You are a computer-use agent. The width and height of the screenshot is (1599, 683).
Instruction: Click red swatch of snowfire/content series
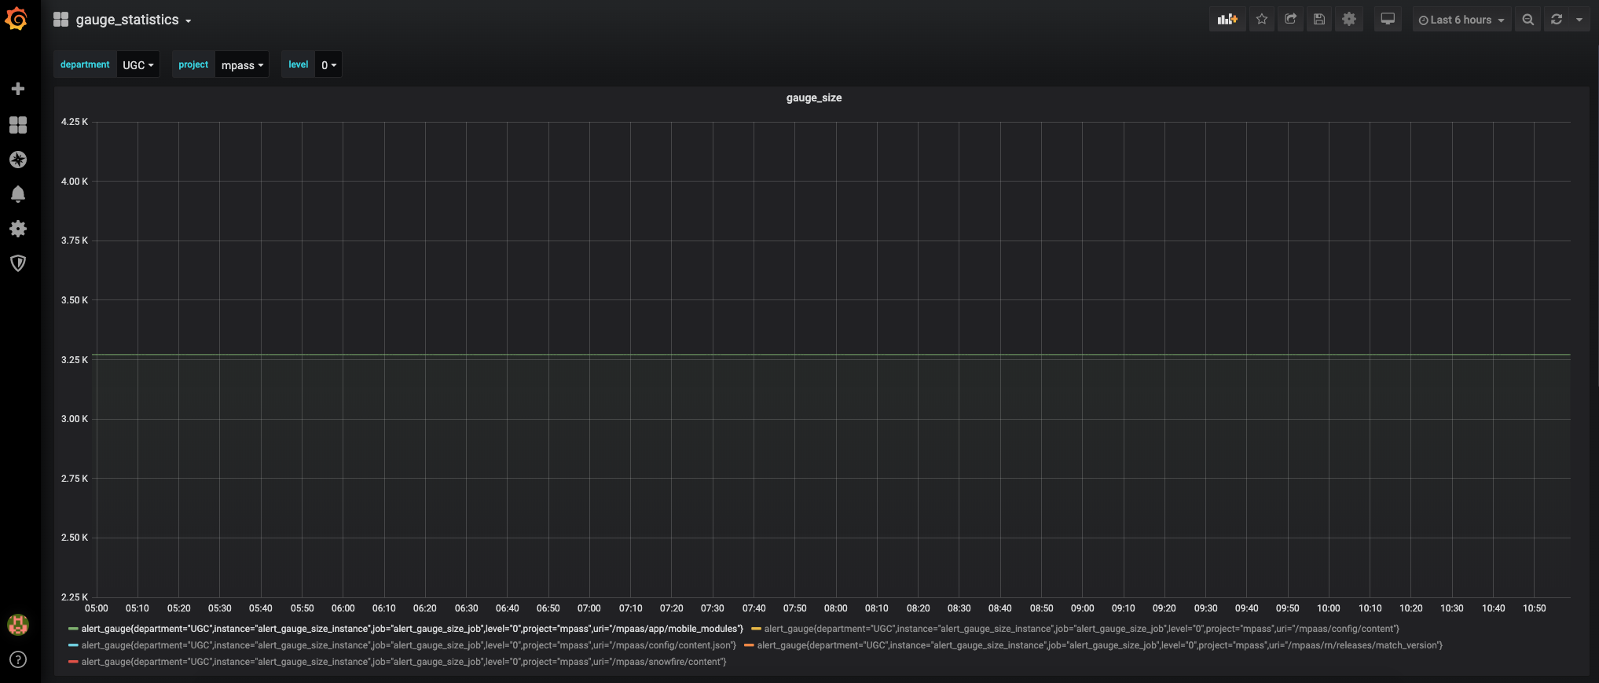[73, 662]
